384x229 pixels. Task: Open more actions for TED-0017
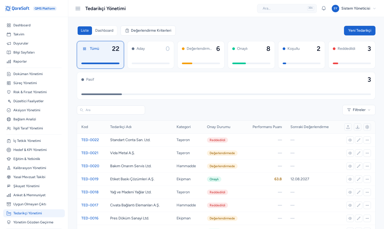pos(367,205)
